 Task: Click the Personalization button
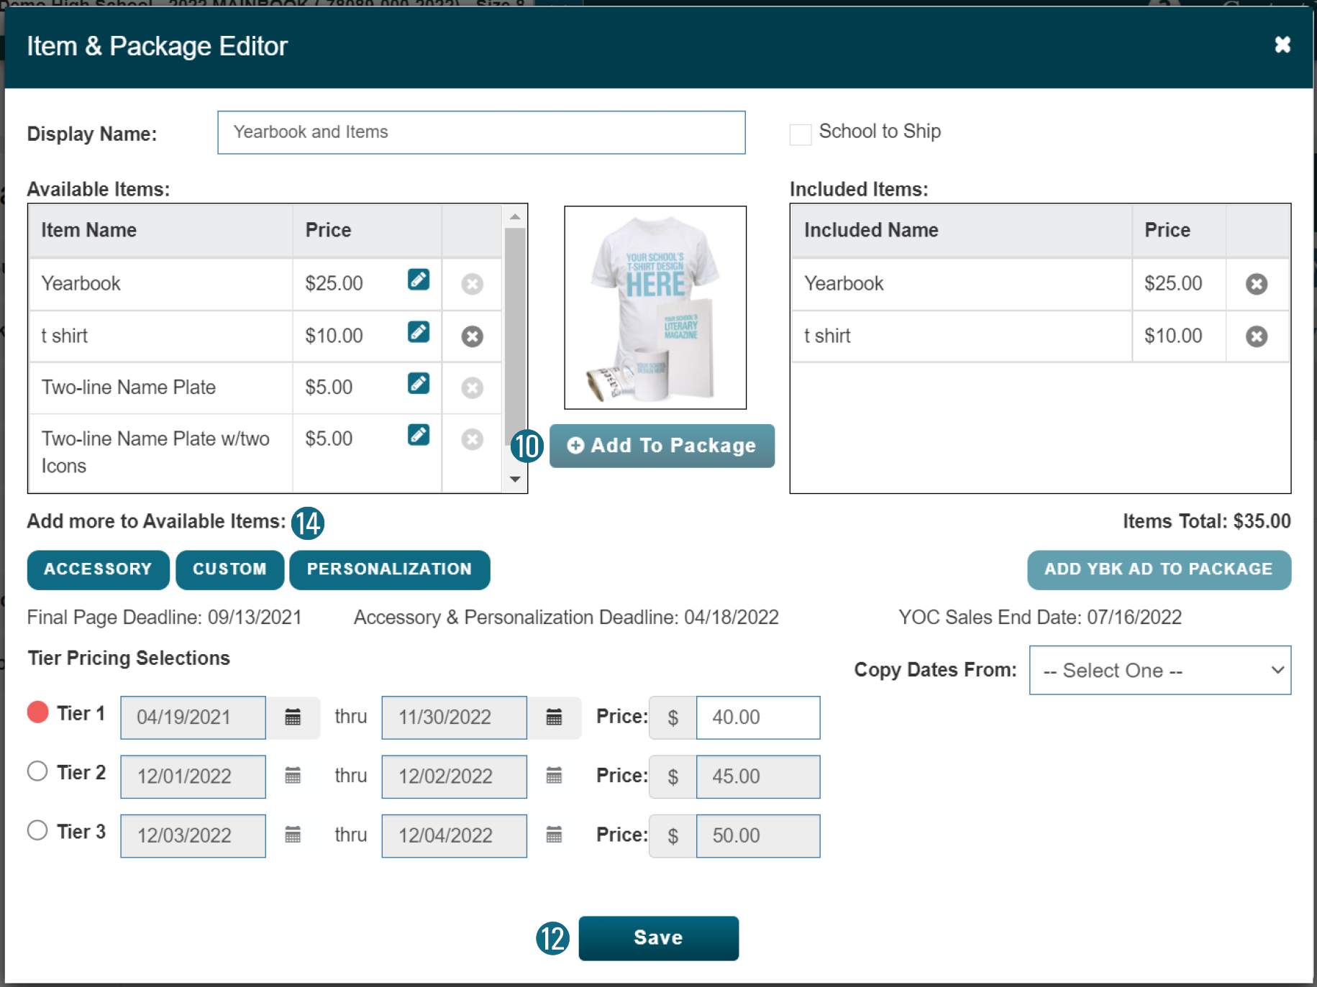389,569
